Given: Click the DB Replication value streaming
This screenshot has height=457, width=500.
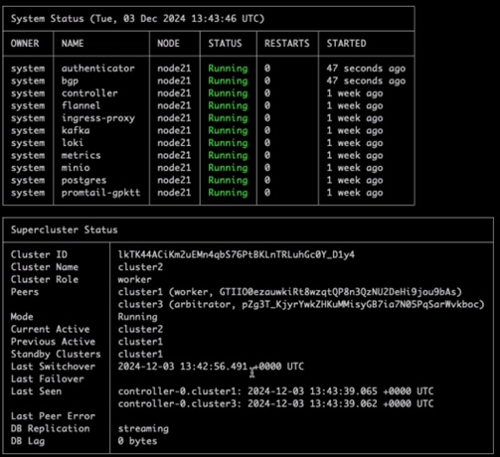Looking at the screenshot, I should pos(143,429).
